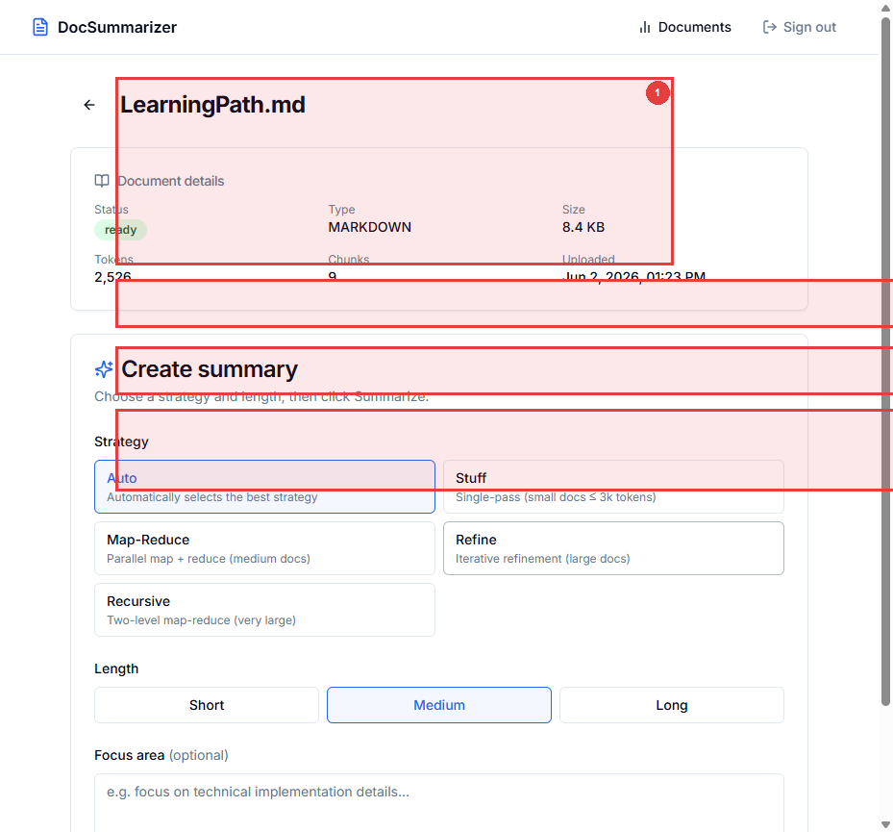Choose the Refine strategy
Image resolution: width=893 pixels, height=832 pixels.
tap(613, 548)
